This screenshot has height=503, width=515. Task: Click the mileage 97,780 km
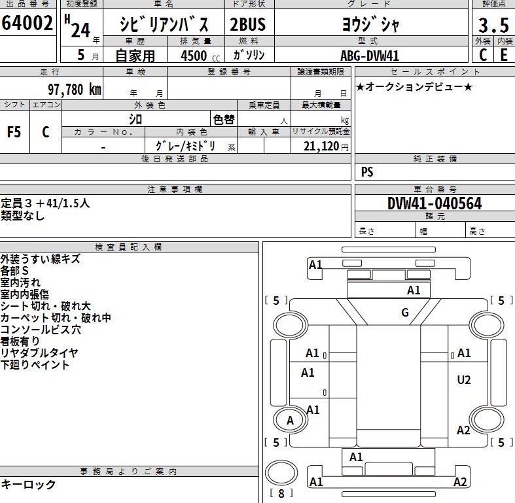pyautogui.click(x=75, y=90)
